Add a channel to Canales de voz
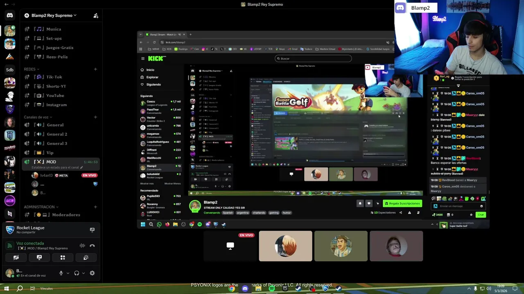The width and height of the screenshot is (524, 294). click(95, 117)
